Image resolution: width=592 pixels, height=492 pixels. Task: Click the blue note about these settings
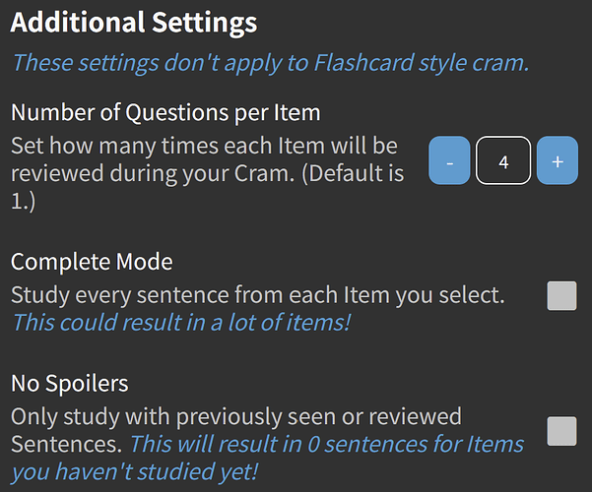click(x=270, y=63)
